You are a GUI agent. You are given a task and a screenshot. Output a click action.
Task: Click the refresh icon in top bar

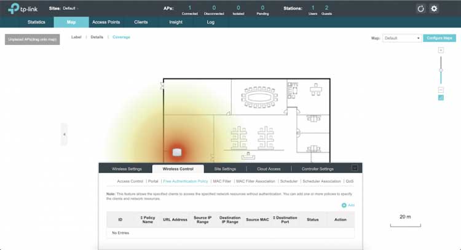pos(421,9)
